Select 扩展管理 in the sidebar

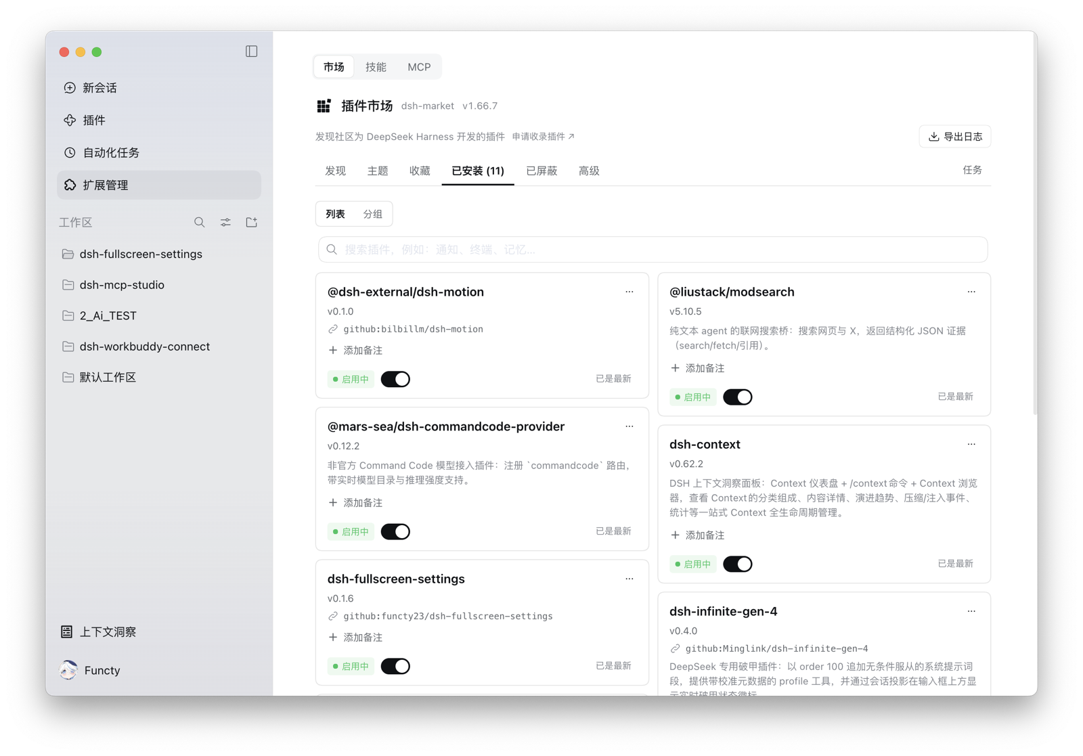click(159, 185)
